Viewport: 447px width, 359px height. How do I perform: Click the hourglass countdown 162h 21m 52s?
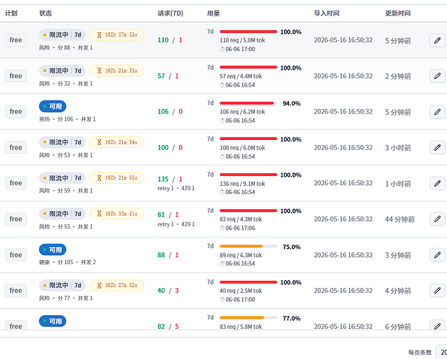pos(117,178)
